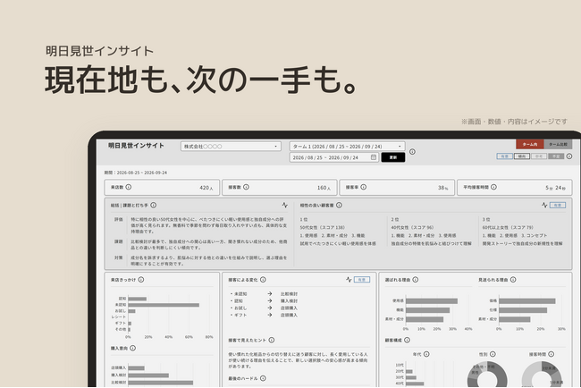
Task: Open calendar icon in date range field
Action: pyautogui.click(x=374, y=157)
